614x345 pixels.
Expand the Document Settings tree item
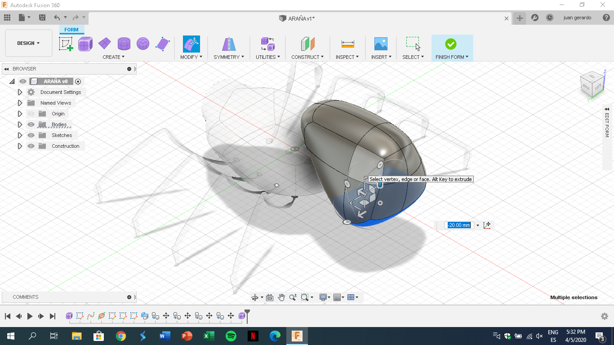(x=20, y=92)
